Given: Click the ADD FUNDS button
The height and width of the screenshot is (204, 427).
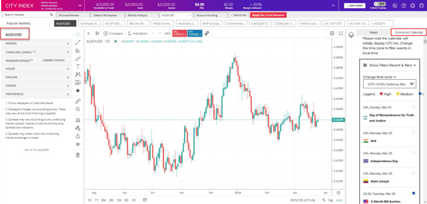Looking at the screenshot, I should tap(354, 5).
